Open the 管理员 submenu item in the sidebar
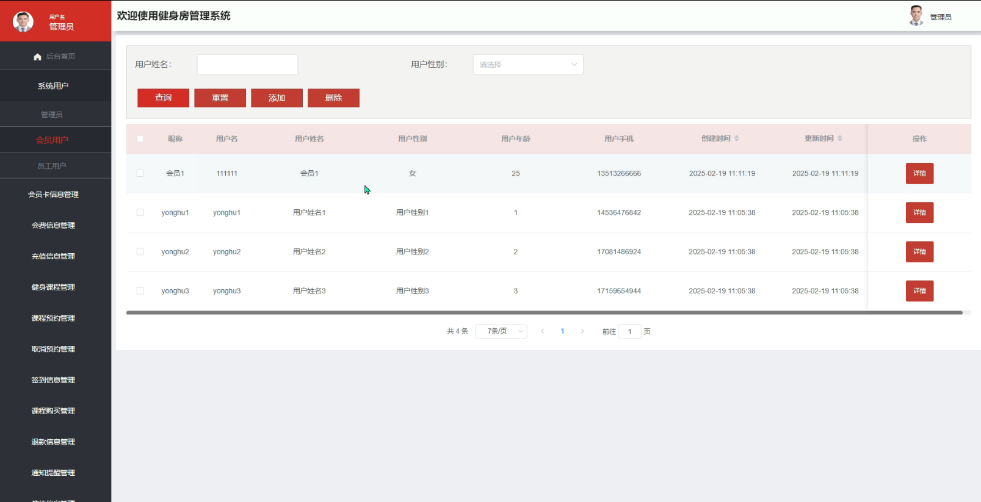Screen dimensions: 981x502 tap(56, 115)
